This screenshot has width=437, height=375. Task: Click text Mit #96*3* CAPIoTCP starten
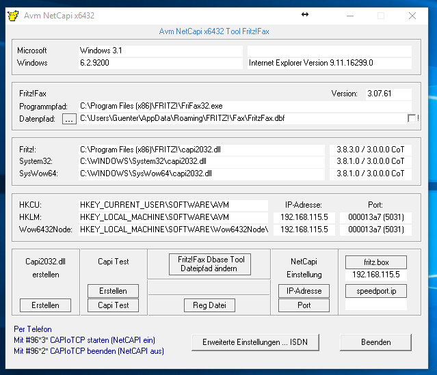[x=84, y=340]
